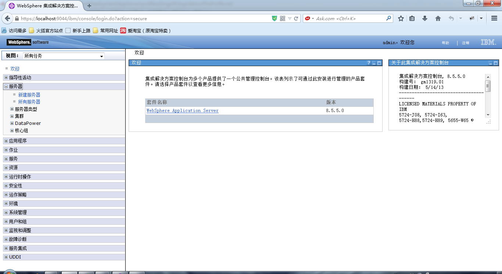Click the green shield security icon

coord(275,18)
